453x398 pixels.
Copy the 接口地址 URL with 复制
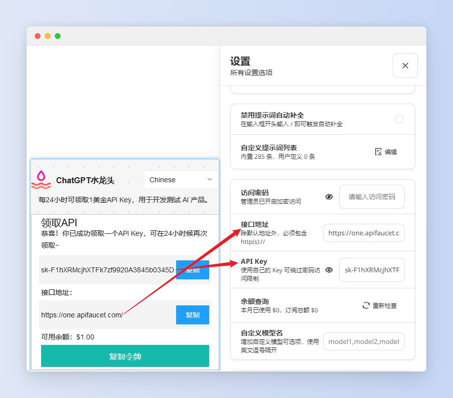coord(192,315)
